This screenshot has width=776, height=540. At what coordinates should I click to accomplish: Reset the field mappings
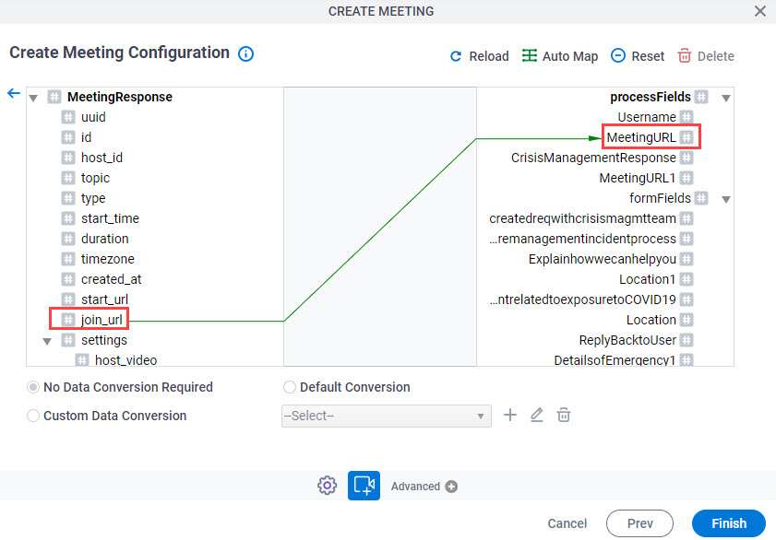(638, 56)
